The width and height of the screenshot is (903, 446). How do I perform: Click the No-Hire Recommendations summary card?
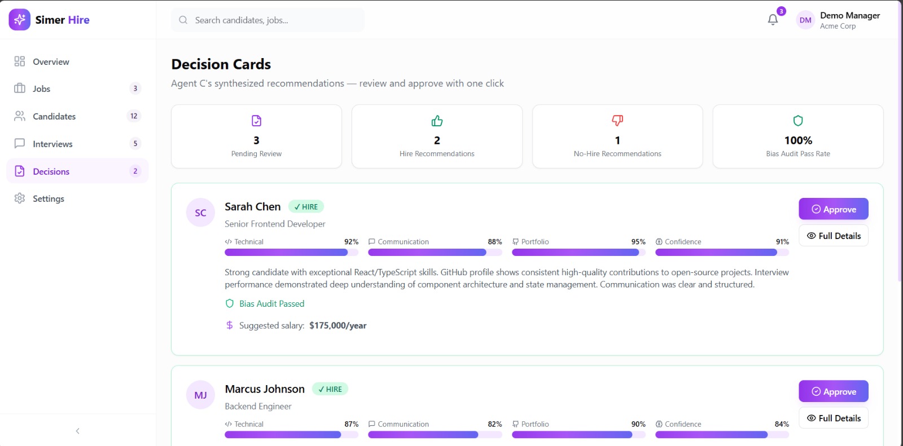(x=617, y=136)
